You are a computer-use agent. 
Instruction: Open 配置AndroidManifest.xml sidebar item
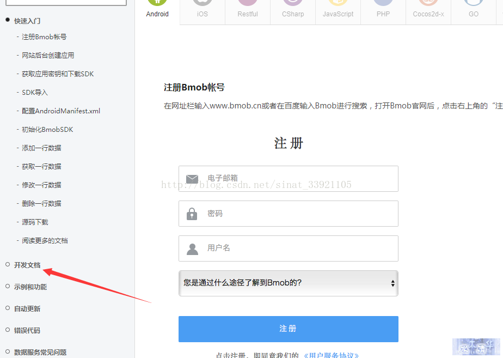click(61, 111)
